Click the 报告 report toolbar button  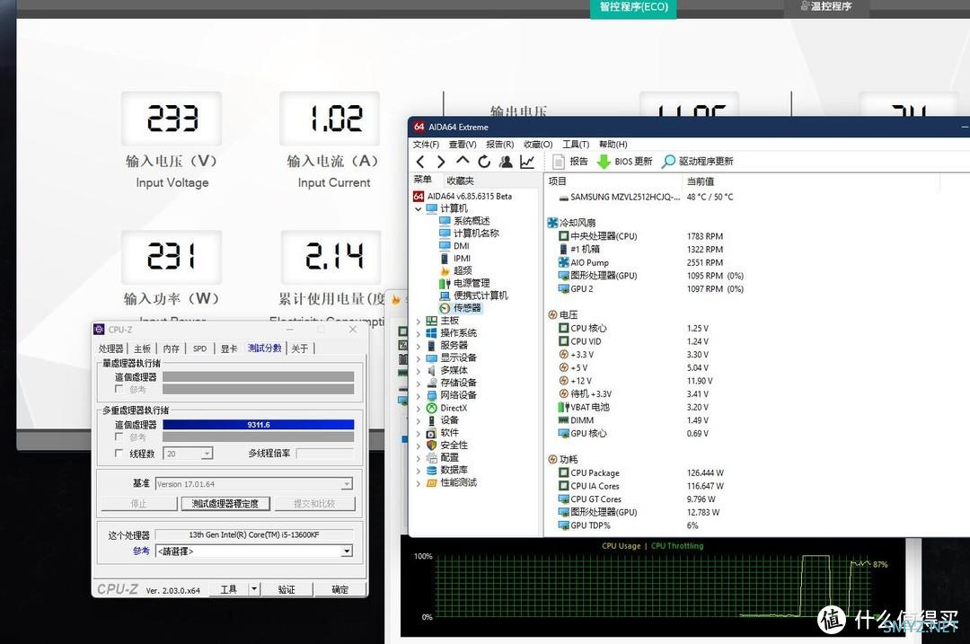[569, 162]
